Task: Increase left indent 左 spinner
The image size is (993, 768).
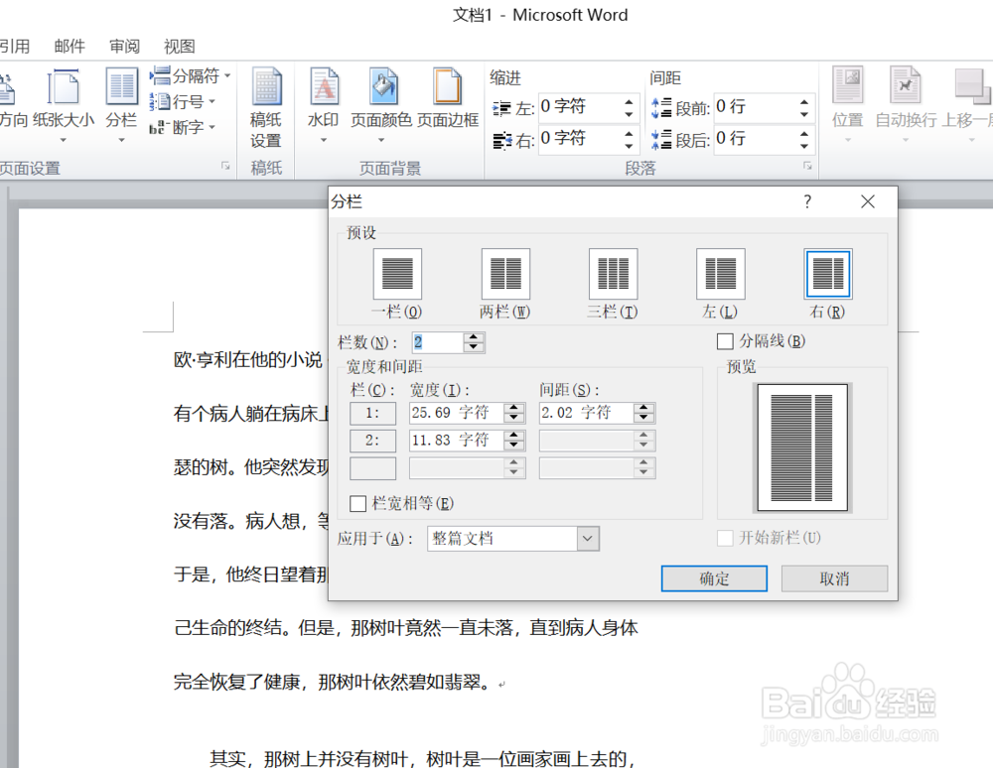Action: tap(629, 101)
